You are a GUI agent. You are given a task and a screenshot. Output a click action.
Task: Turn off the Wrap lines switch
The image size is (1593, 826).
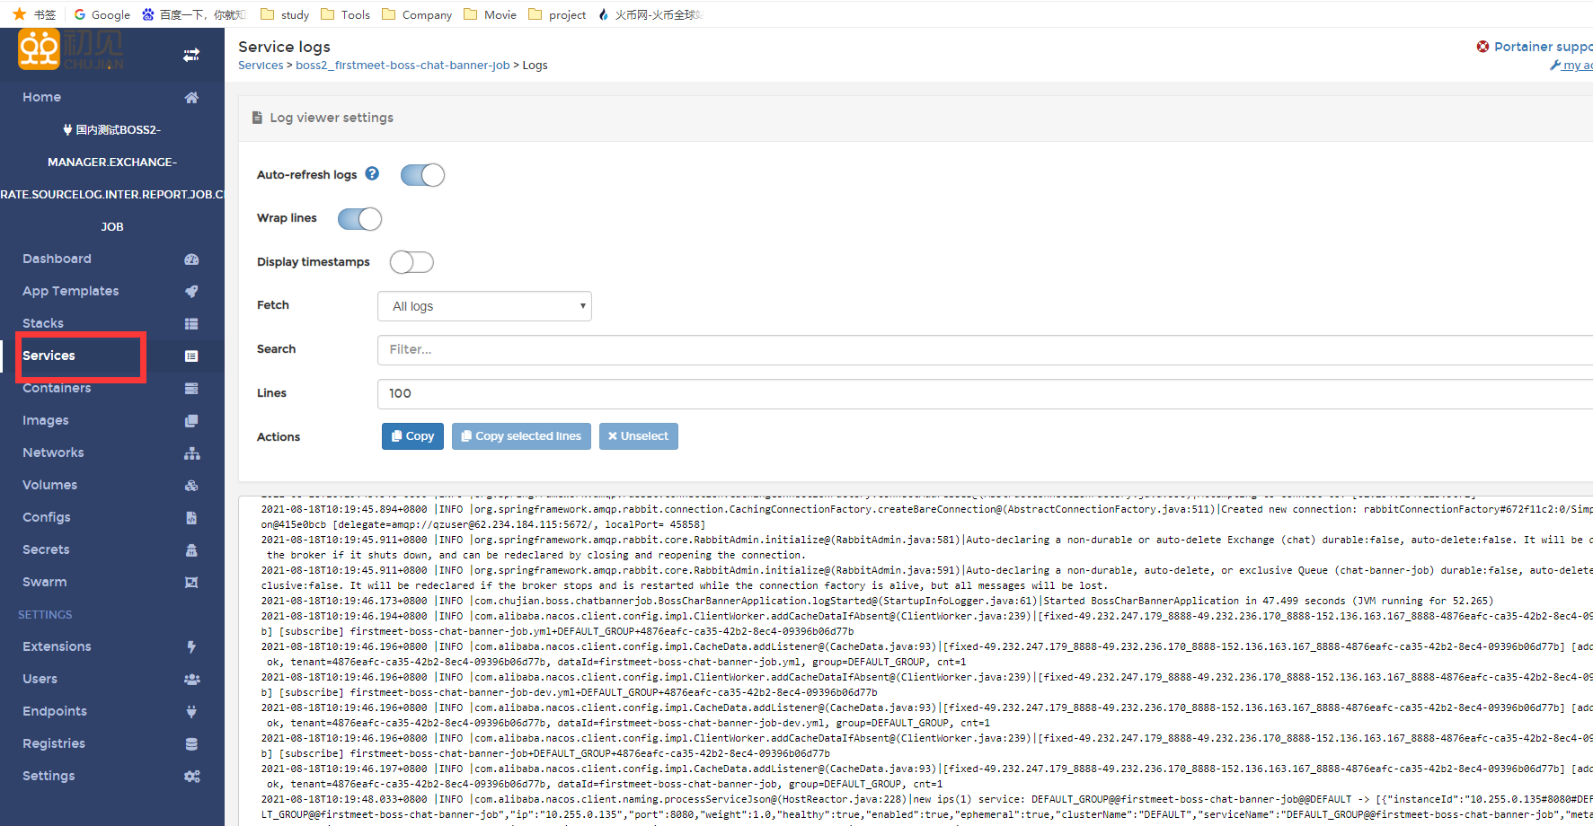pos(359,219)
